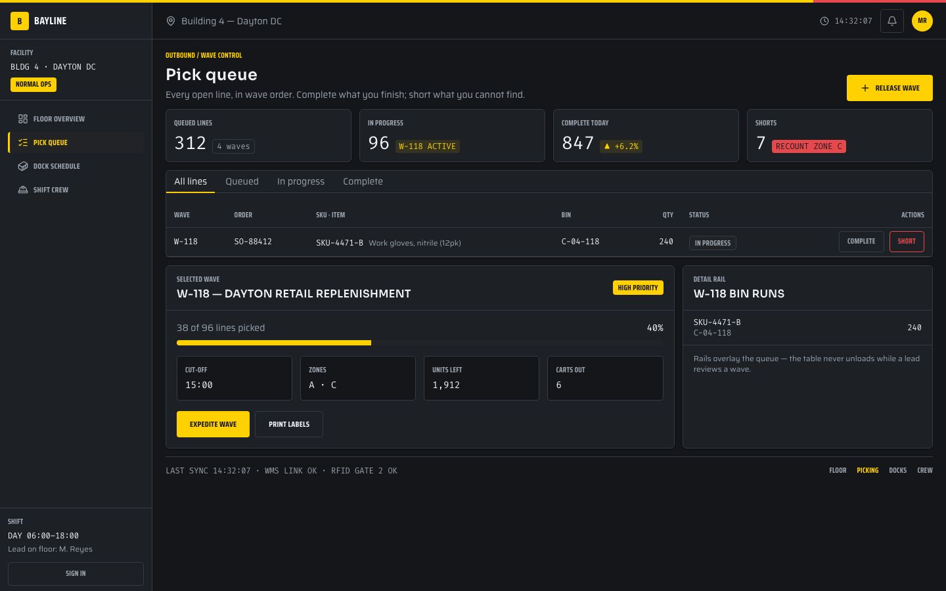Open the MR user avatar menu
This screenshot has height=591, width=946.
pyautogui.click(x=922, y=21)
